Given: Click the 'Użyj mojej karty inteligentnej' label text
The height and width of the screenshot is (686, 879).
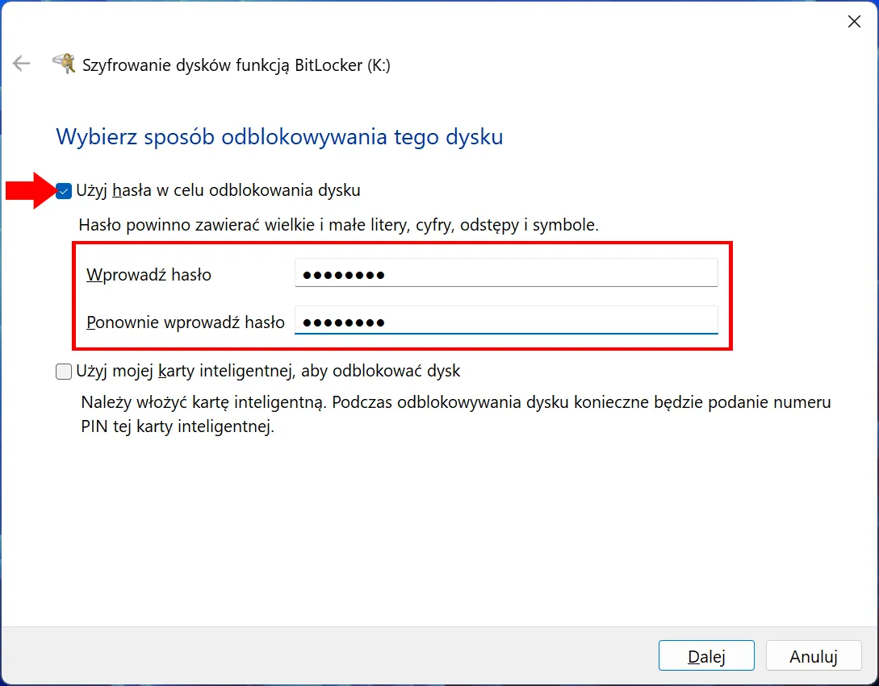Looking at the screenshot, I should [268, 372].
